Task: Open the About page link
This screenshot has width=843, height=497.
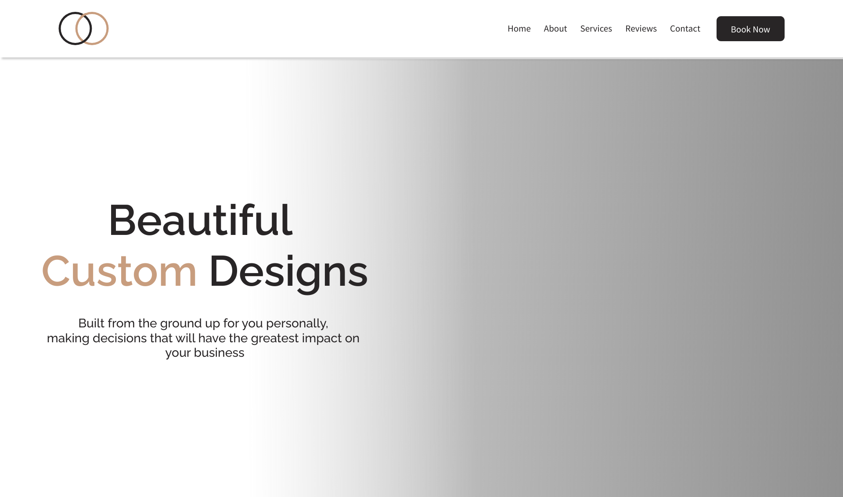Action: tap(555, 28)
